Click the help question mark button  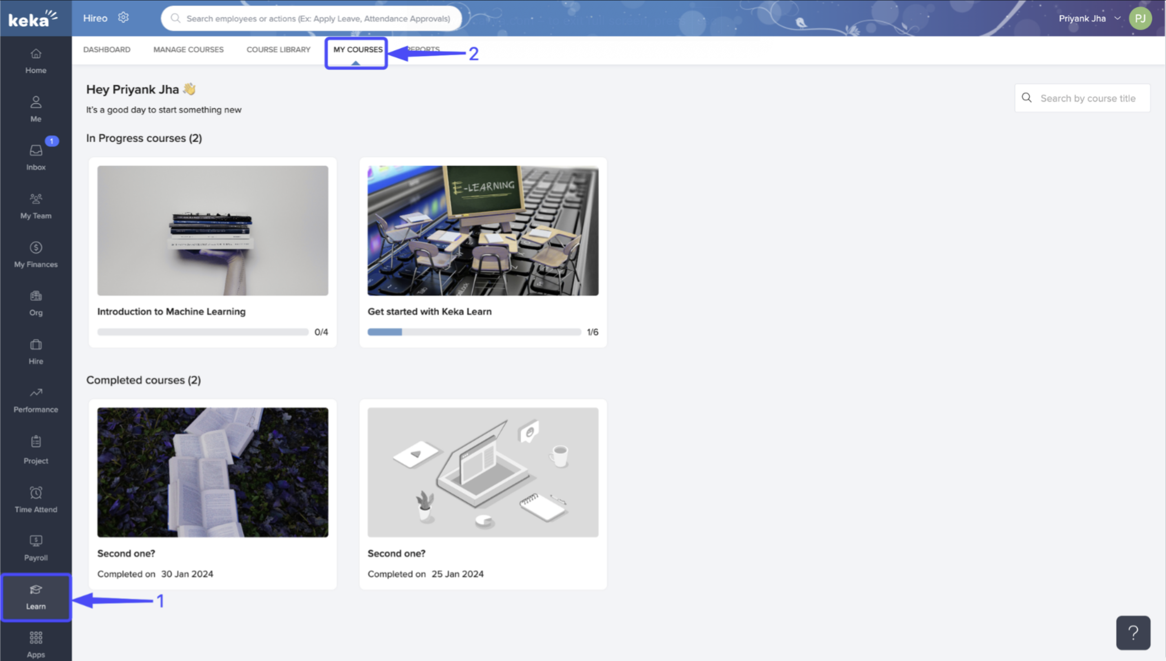click(x=1133, y=632)
